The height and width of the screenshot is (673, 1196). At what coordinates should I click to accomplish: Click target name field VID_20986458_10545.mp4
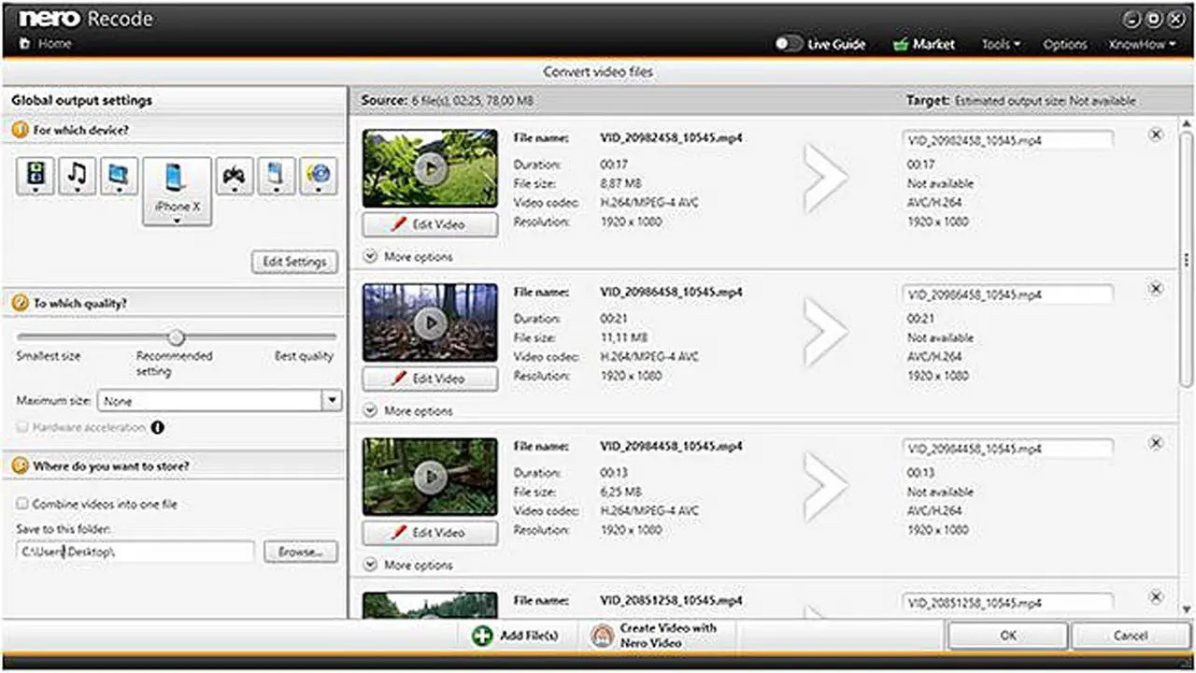click(x=1008, y=294)
